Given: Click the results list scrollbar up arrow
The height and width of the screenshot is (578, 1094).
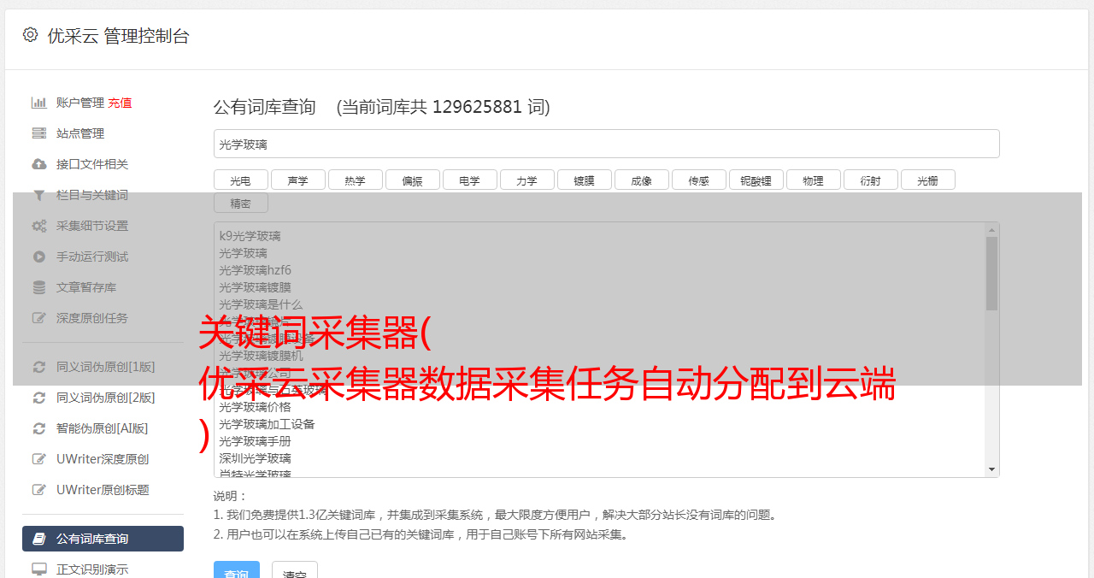Looking at the screenshot, I should [x=991, y=230].
